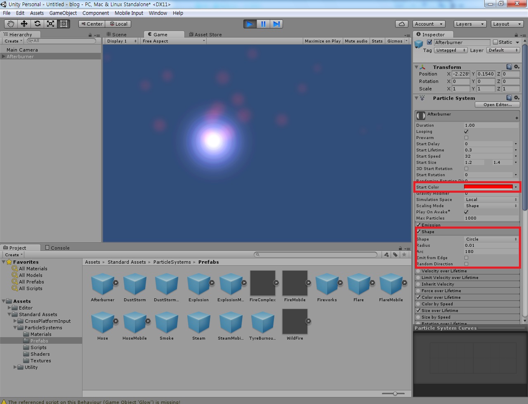
Task: Open the Free Aspect dropdown
Action: pos(173,41)
